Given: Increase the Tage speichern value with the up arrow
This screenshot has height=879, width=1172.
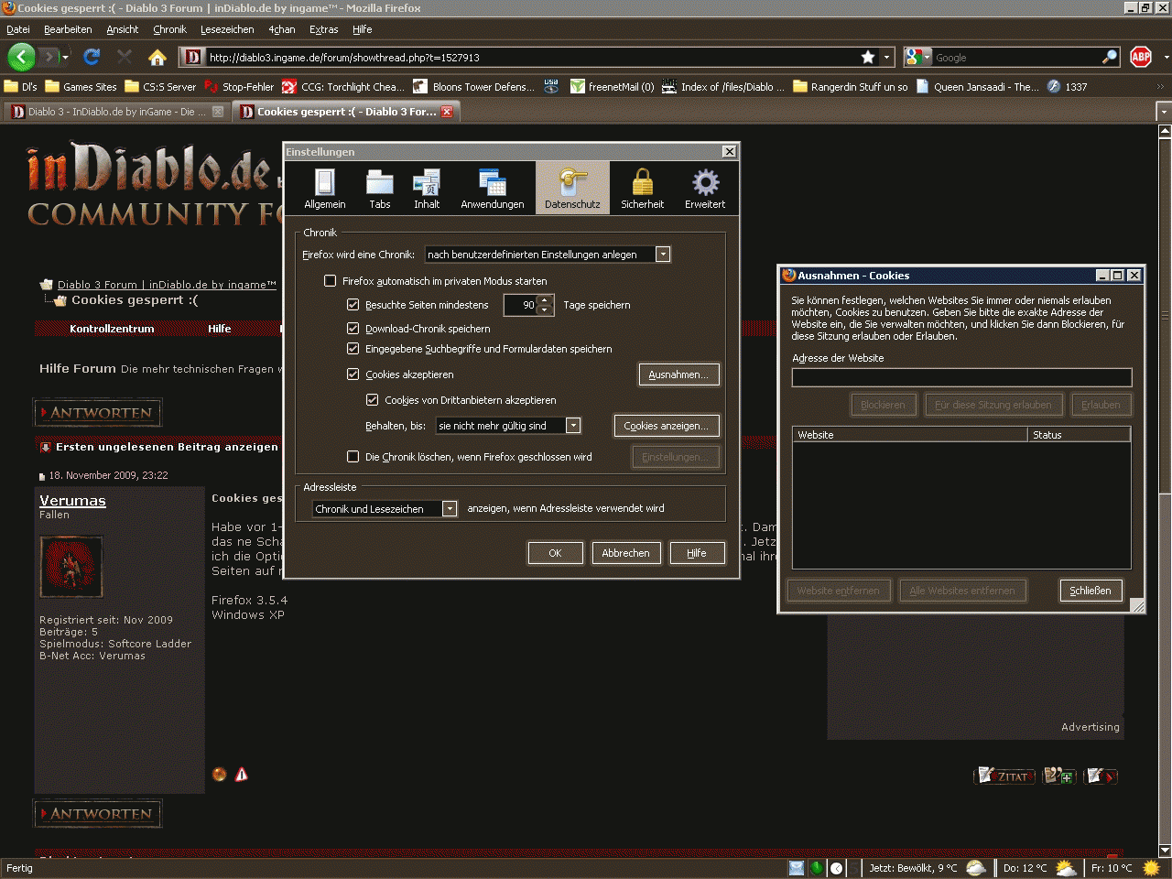Looking at the screenshot, I should pyautogui.click(x=546, y=300).
